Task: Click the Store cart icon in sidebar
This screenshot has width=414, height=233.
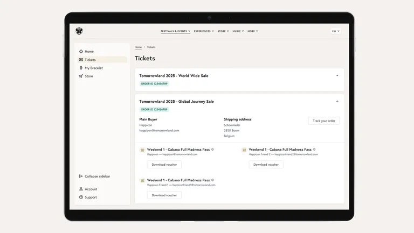Action: click(x=81, y=76)
